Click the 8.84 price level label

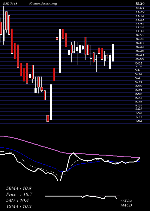(139, 90)
